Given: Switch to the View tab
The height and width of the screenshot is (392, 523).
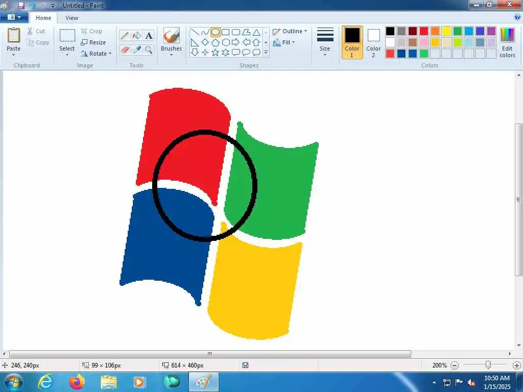Looking at the screenshot, I should 72,18.
